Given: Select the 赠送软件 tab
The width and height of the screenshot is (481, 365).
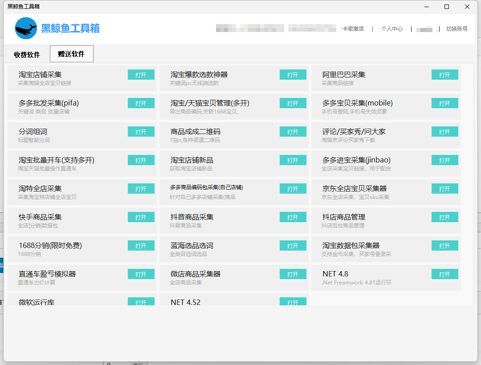Looking at the screenshot, I should coord(71,54).
